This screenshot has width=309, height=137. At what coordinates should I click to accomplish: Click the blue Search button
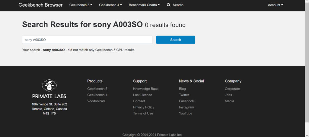176,40
